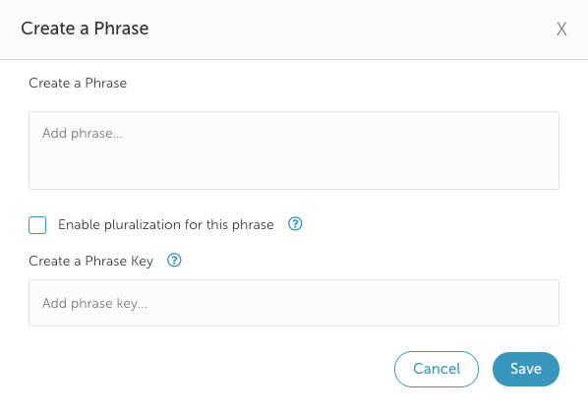Open help for pluralization option
Screen dimensions: 588x414
pyautogui.click(x=295, y=224)
